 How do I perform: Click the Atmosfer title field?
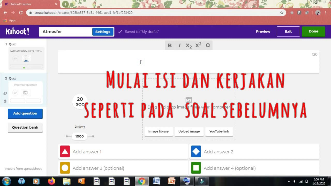[x=65, y=32]
